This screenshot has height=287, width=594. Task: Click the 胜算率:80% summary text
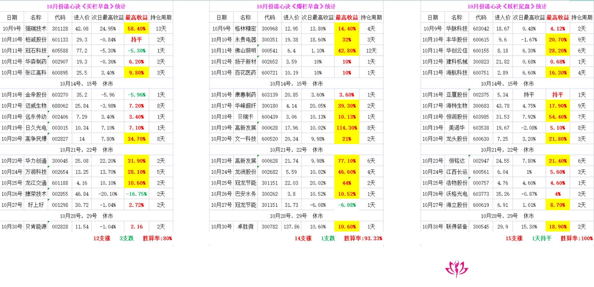tap(157, 238)
